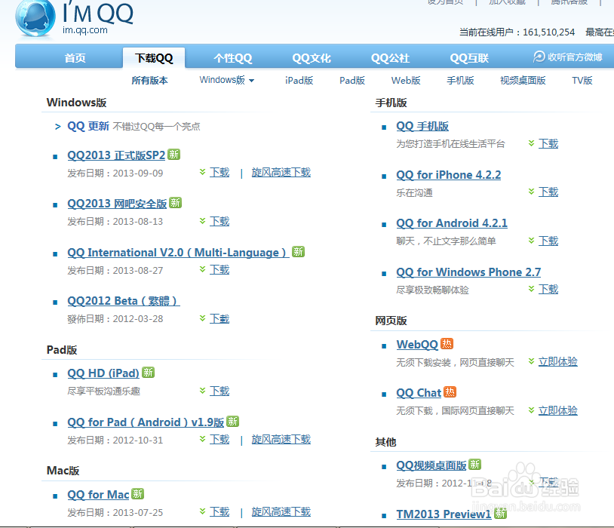Click 旋风高速下载 for QQ for Mac
Image resolution: width=614 pixels, height=528 pixels.
(x=281, y=511)
